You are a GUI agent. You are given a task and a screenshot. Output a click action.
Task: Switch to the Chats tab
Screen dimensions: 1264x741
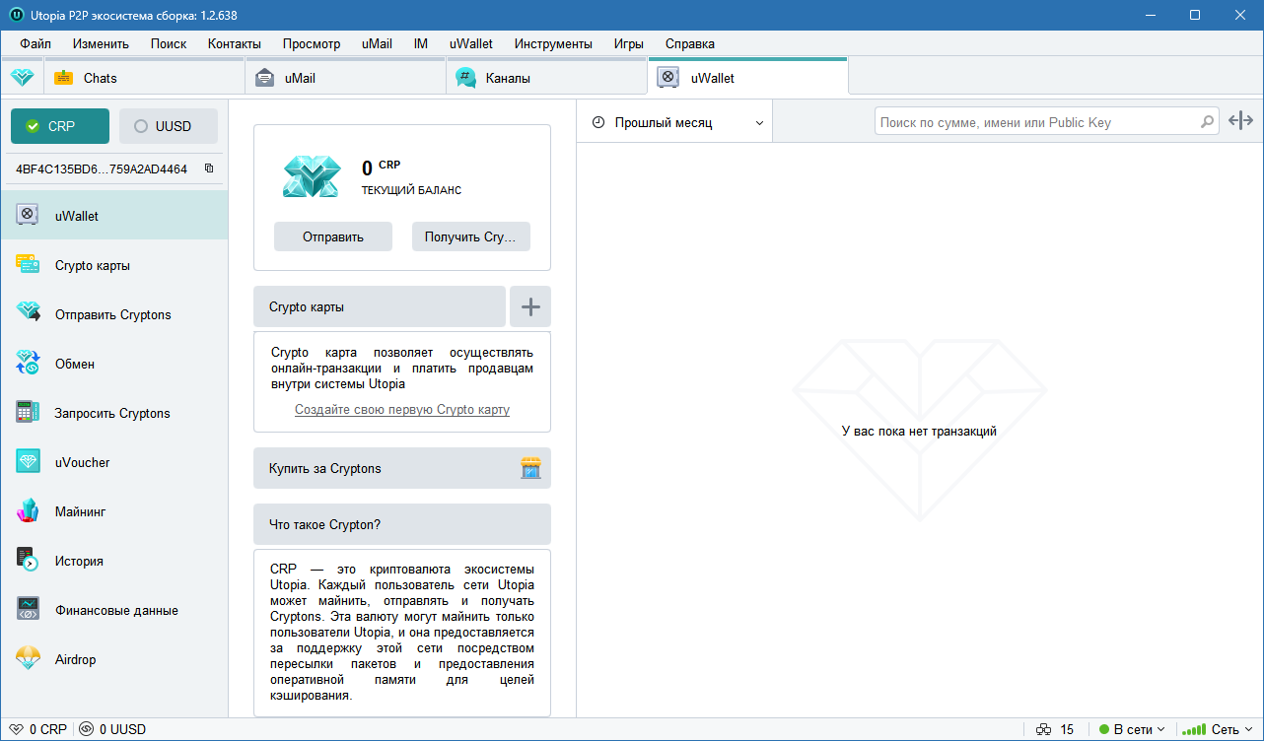pyautogui.click(x=144, y=78)
